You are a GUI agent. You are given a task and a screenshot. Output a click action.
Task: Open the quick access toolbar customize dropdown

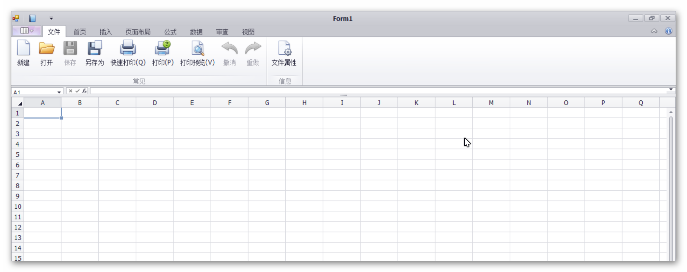[51, 18]
